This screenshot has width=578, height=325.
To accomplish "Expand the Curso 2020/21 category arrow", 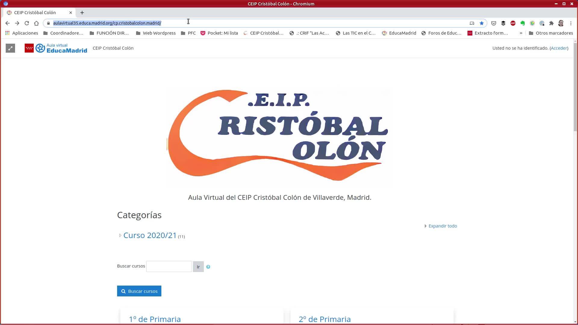I will pos(120,236).
